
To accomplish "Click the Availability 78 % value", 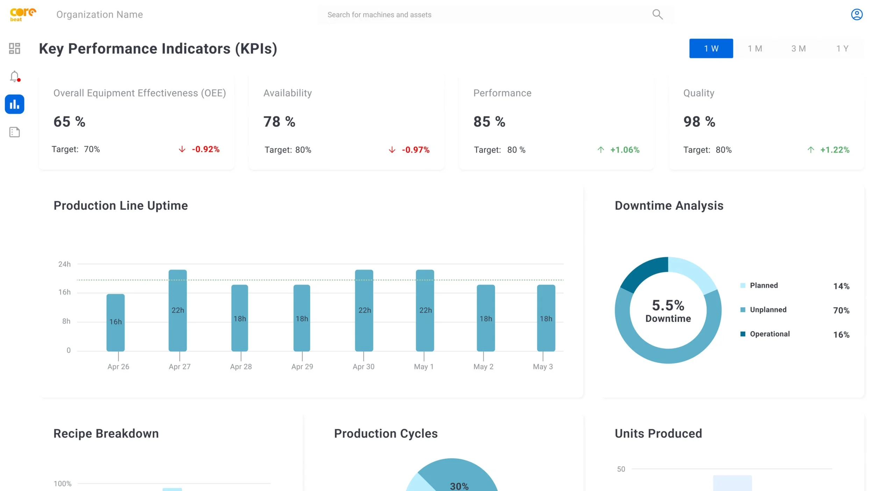I will 279,122.
